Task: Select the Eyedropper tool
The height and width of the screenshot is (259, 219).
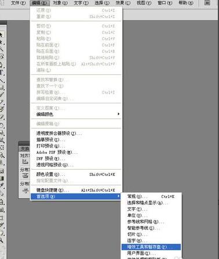Action: [2, 185]
